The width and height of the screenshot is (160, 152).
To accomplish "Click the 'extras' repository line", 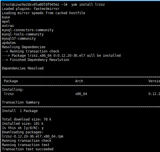I will [x=8, y=26].
